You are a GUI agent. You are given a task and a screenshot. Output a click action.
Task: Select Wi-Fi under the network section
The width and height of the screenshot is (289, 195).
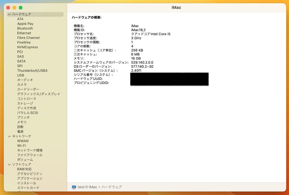[x=21, y=146]
